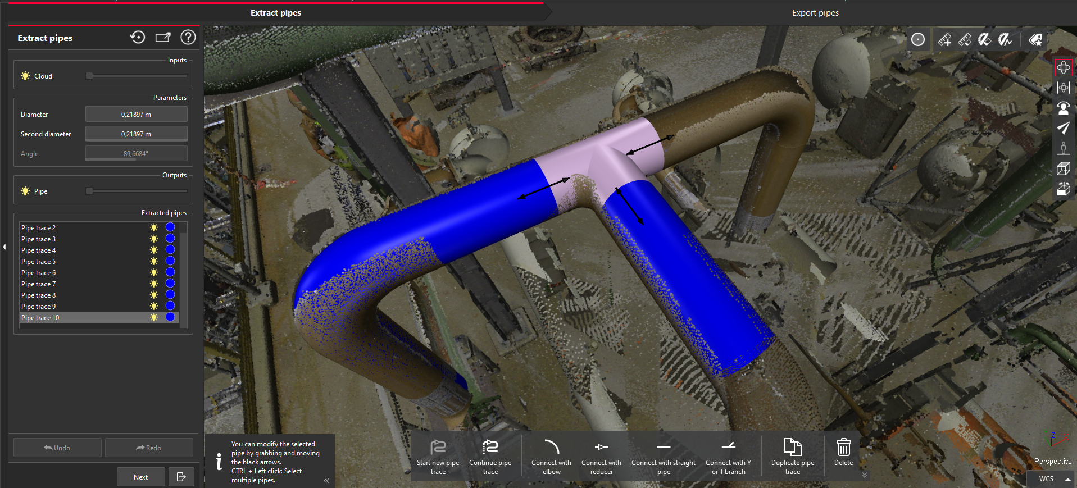Viewport: 1077px width, 488px height.
Task: Switch to the Export pipes tab
Action: [815, 13]
